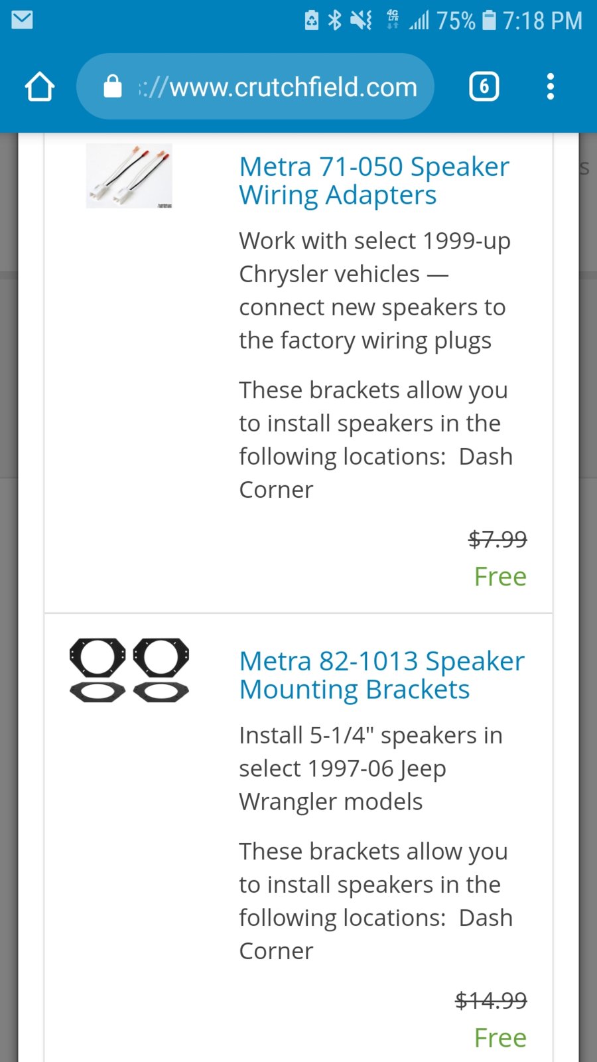Tap the 4G LTE data icon
Image resolution: width=597 pixels, height=1062 pixels.
click(x=393, y=20)
